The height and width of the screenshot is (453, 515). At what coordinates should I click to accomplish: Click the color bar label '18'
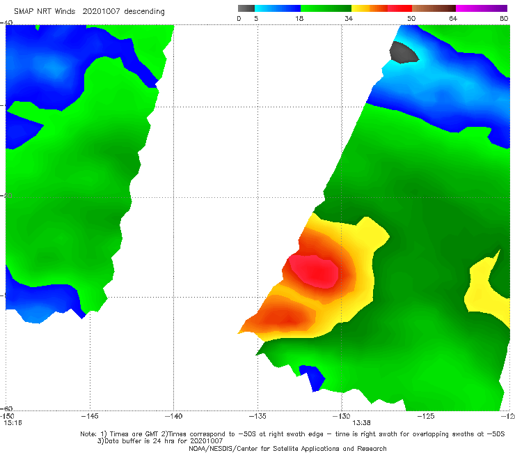coord(299,18)
